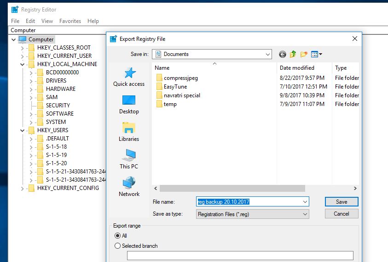Click the EasyTune folder icon
The height and width of the screenshot is (262, 388).
159,87
